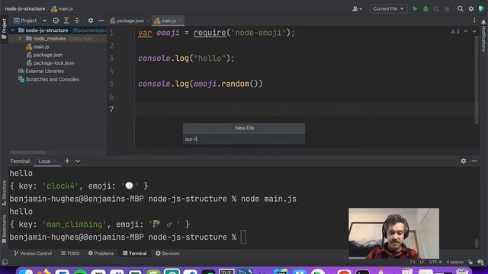
Task: Add a new terminal session with plus
Action: (67, 161)
